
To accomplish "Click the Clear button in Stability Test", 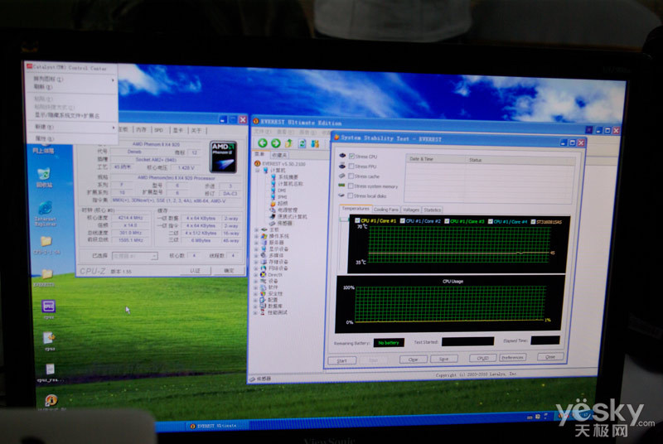I will (x=413, y=360).
